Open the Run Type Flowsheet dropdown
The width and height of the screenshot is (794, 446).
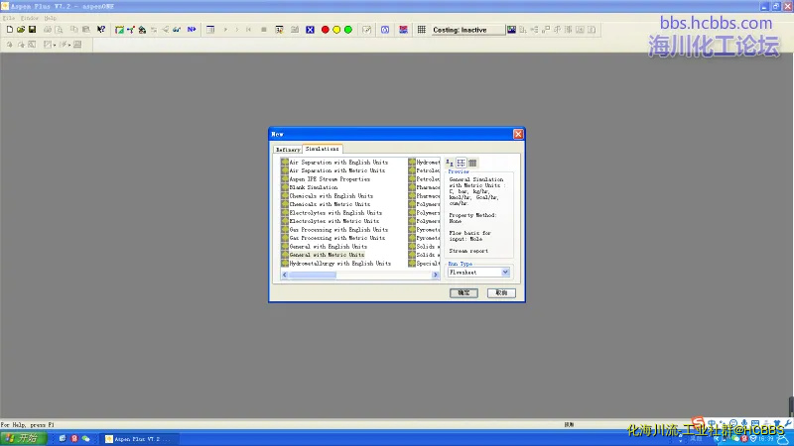point(505,273)
